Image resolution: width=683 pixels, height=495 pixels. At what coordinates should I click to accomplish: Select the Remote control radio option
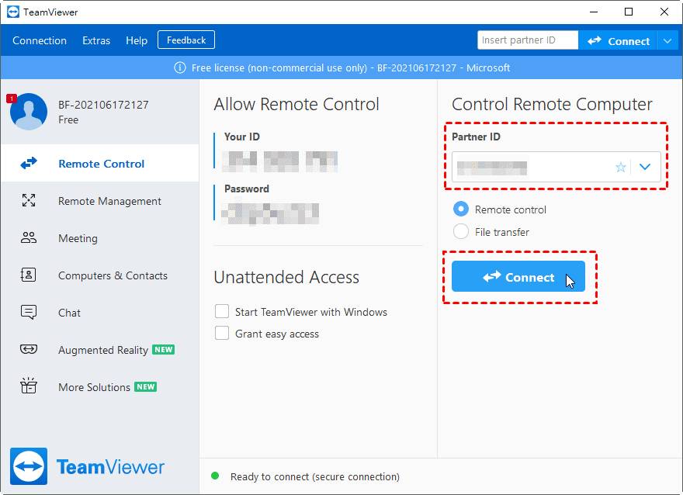(x=461, y=209)
